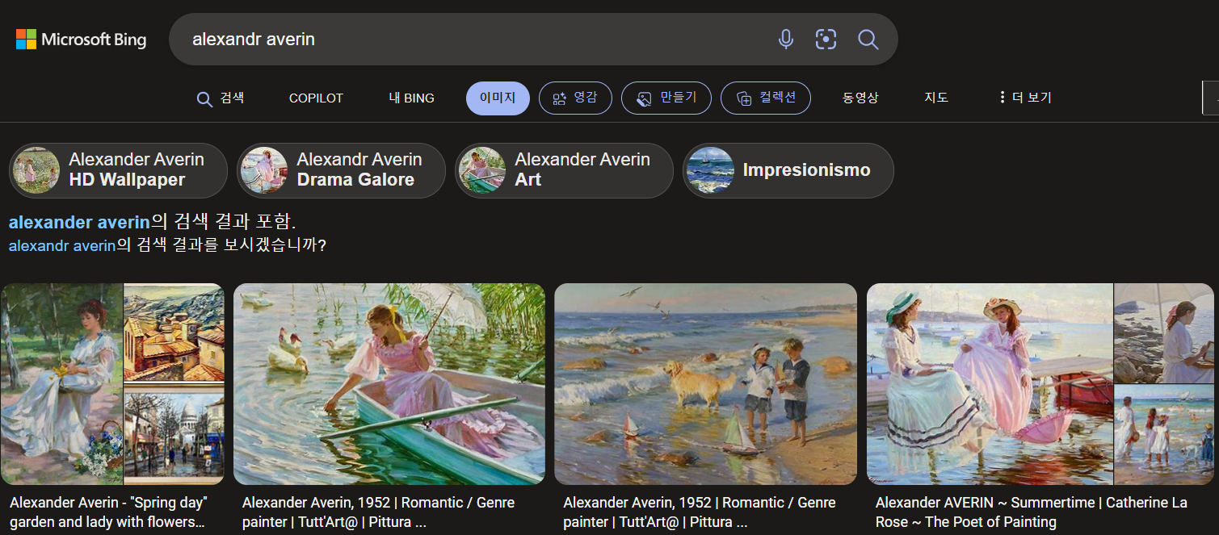
Task: Select the Alexander Averin Art chip
Action: [x=564, y=170]
